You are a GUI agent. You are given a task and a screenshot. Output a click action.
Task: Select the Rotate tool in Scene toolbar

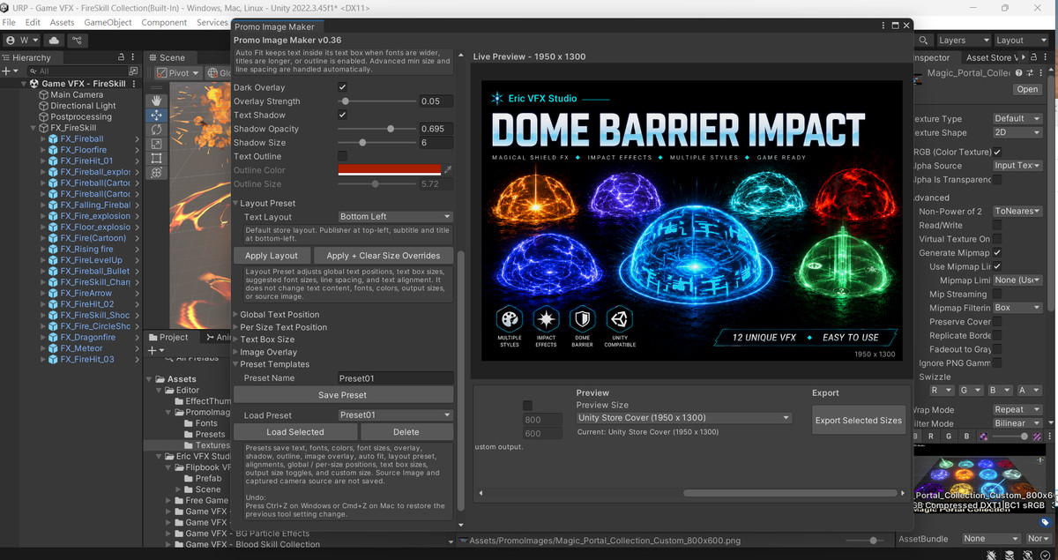(x=156, y=129)
